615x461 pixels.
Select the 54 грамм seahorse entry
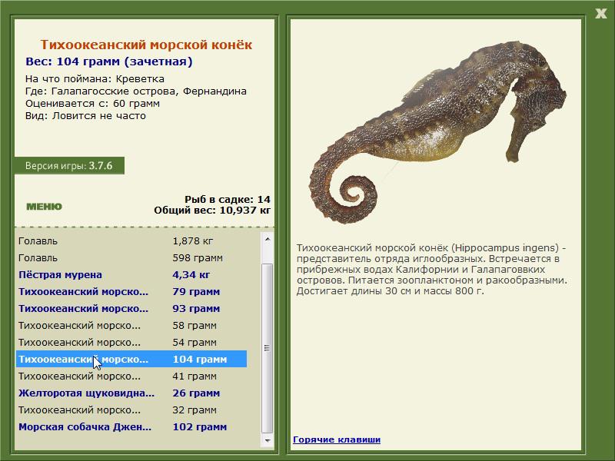point(131,342)
